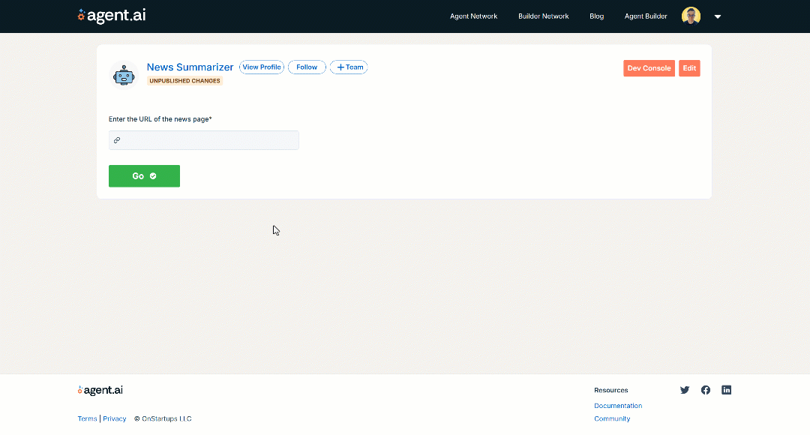Click the agent.ai logo in header
This screenshot has height=435, width=810.
click(x=112, y=16)
